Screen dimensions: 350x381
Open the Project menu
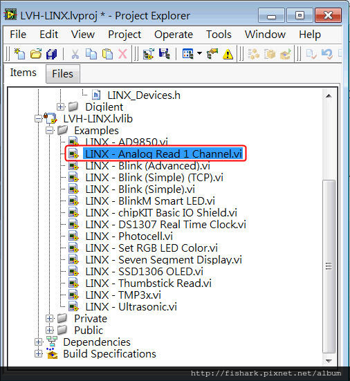tap(125, 35)
